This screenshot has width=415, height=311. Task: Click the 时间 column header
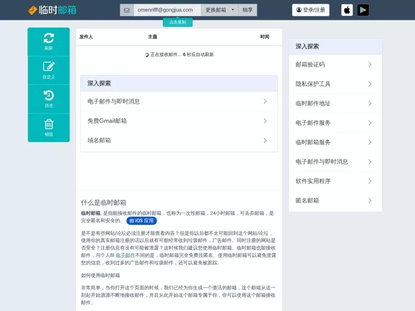[265, 37]
